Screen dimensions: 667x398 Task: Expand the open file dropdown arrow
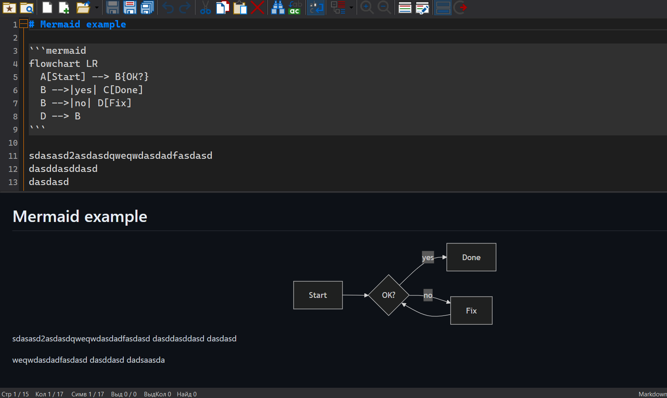[97, 8]
